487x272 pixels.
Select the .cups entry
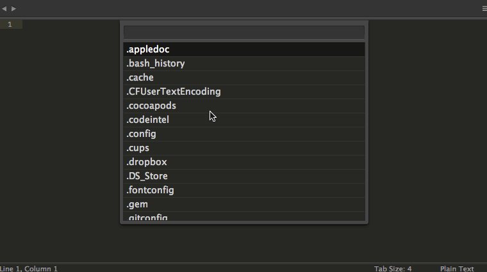coord(244,148)
